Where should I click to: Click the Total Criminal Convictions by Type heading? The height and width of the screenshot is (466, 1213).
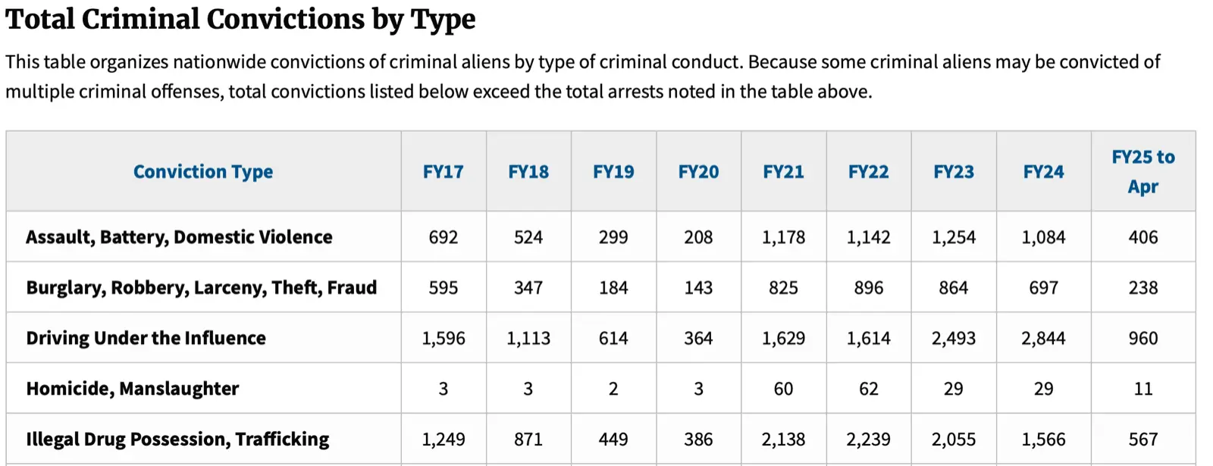[x=240, y=20]
